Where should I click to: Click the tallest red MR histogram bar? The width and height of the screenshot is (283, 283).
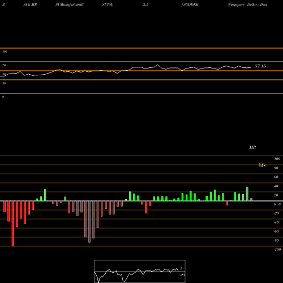[x=12, y=224]
